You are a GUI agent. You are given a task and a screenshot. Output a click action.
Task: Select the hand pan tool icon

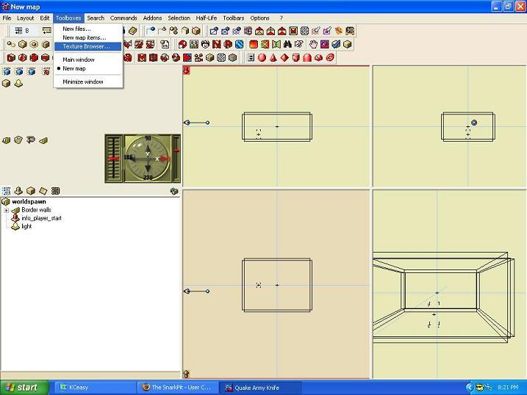coord(313,45)
